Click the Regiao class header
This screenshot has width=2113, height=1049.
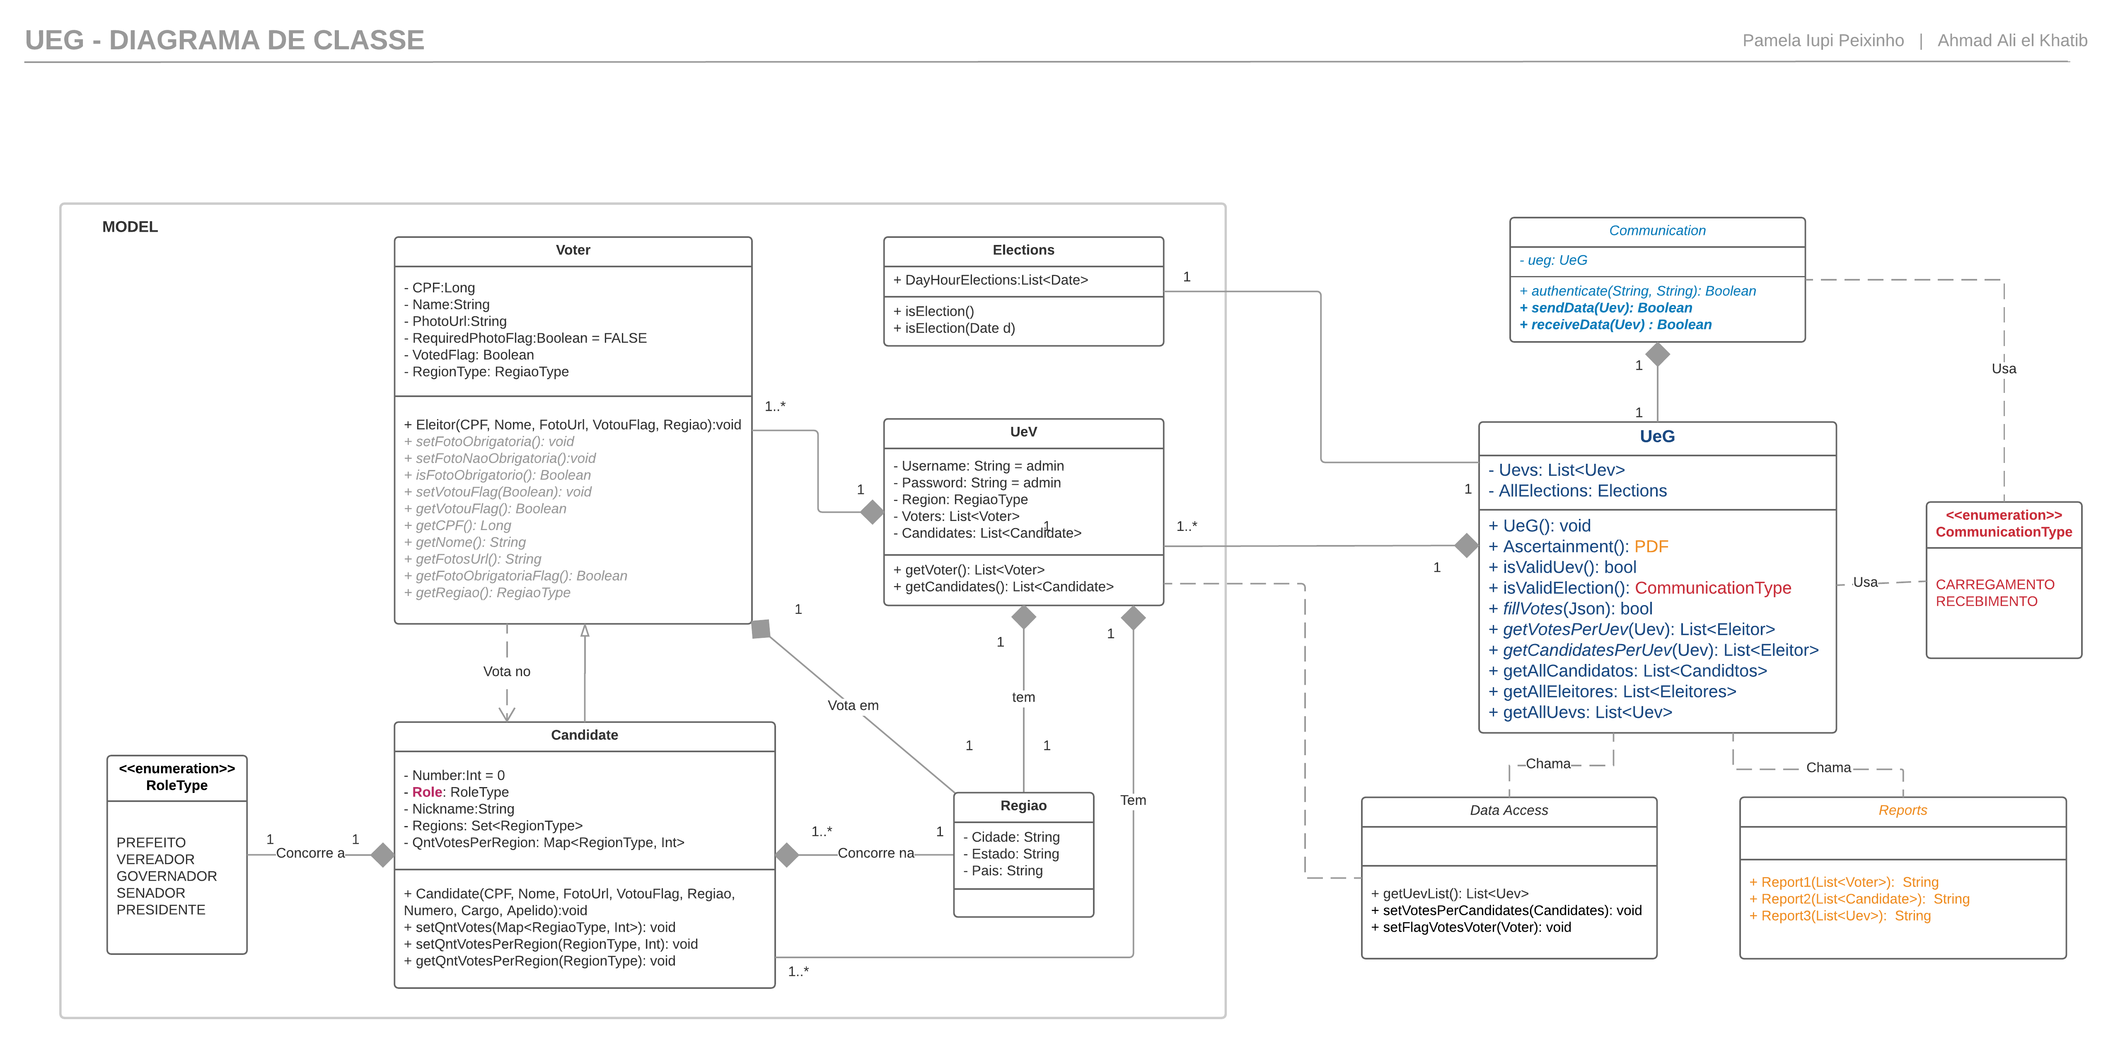coord(1023,806)
